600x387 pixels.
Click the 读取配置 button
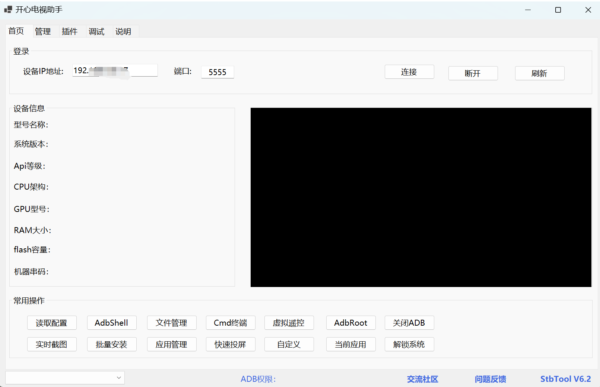click(52, 323)
